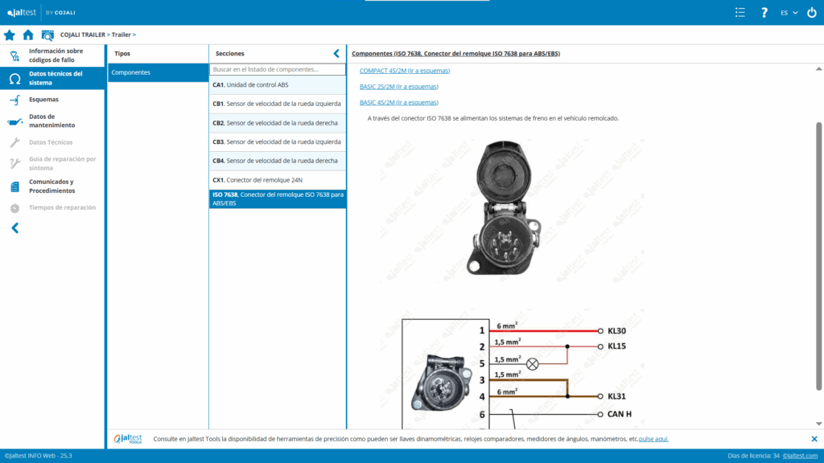
Task: Select CA1 Unidad de control ABS
Action: coord(277,84)
